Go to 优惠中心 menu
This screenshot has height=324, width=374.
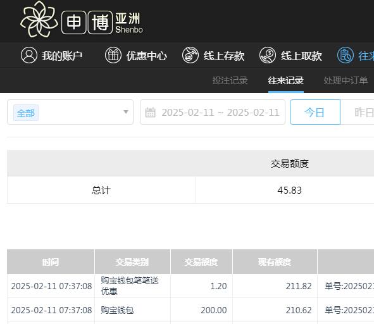pos(146,56)
